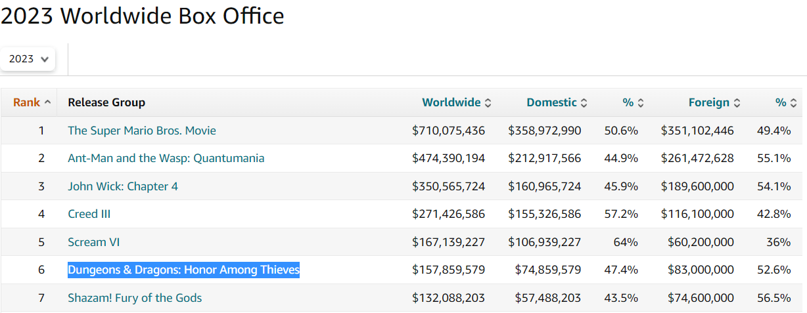
Task: Sort by Foreign gross column
Action: coord(715,102)
